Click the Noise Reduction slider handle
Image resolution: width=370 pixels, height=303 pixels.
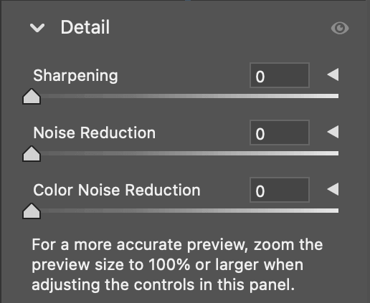[32, 154]
